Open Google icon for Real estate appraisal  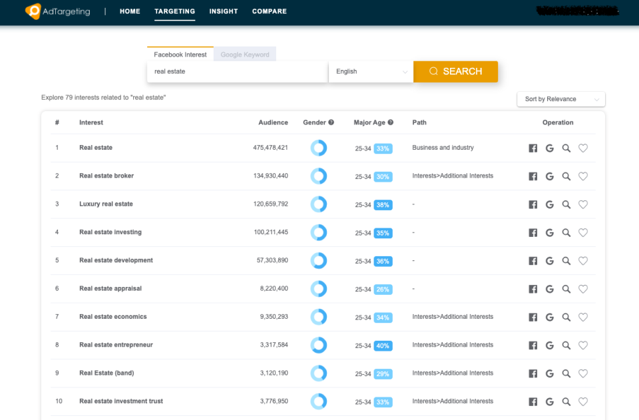pyautogui.click(x=549, y=289)
